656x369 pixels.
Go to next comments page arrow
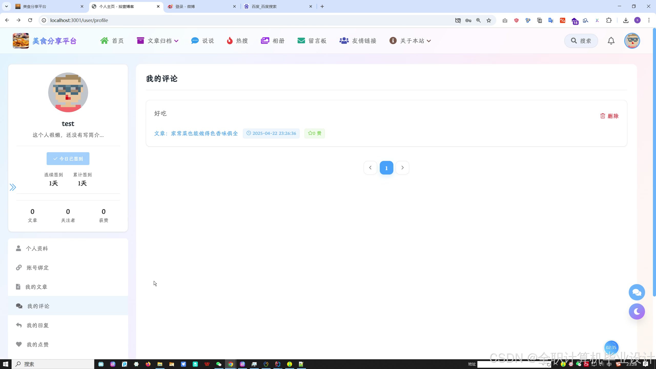[402, 168]
